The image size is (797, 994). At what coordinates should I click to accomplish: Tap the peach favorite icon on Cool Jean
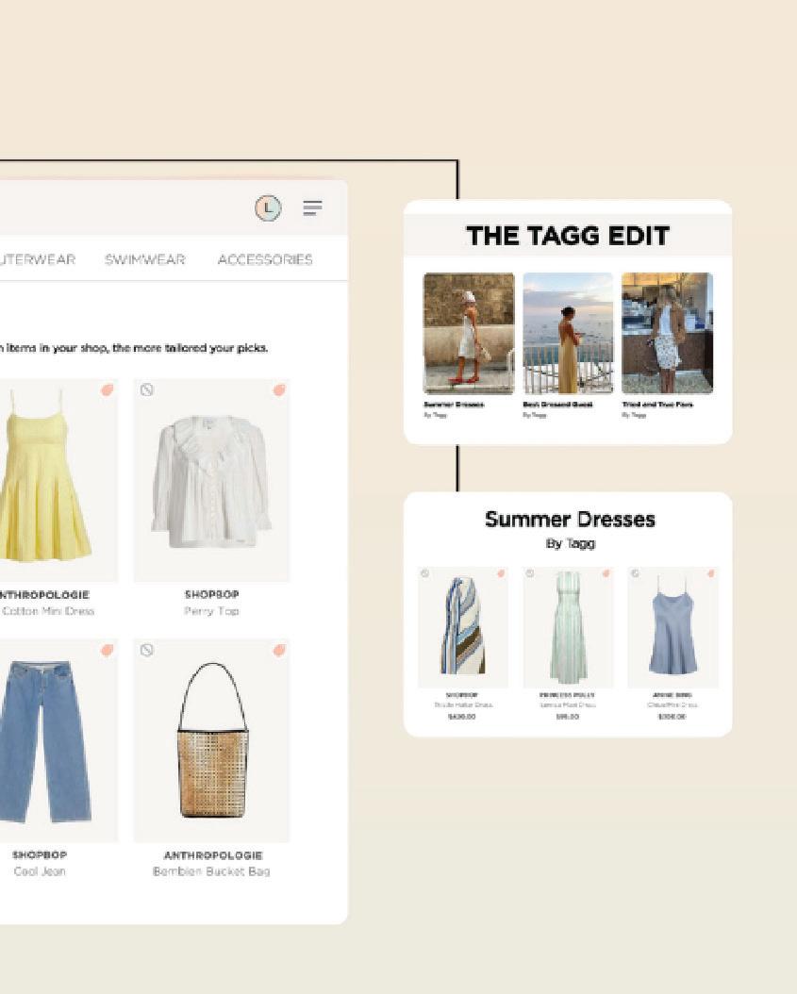click(x=108, y=650)
